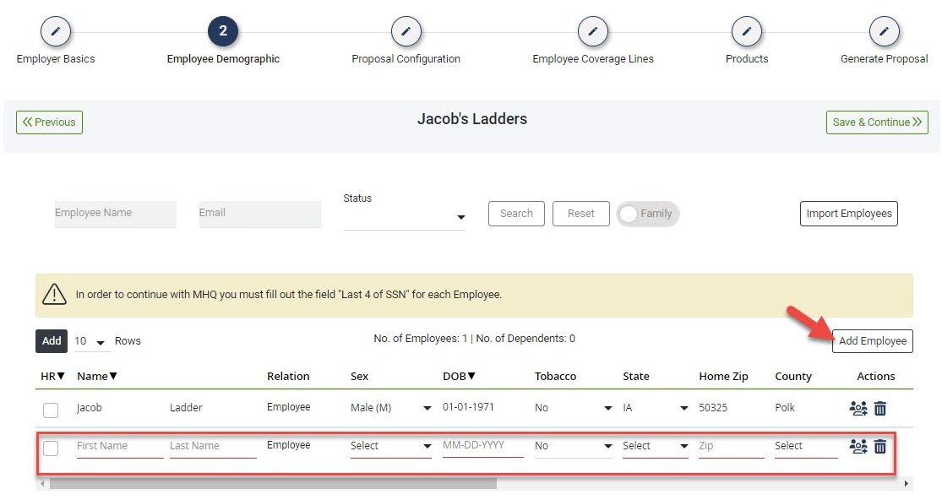Viewport: 942px width, 500px height.
Task: Click First Name field in new row
Action: coord(120,446)
